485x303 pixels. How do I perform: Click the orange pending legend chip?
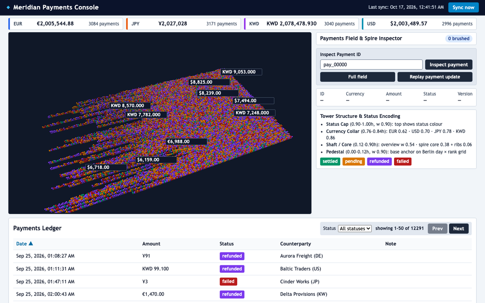pyautogui.click(x=354, y=161)
